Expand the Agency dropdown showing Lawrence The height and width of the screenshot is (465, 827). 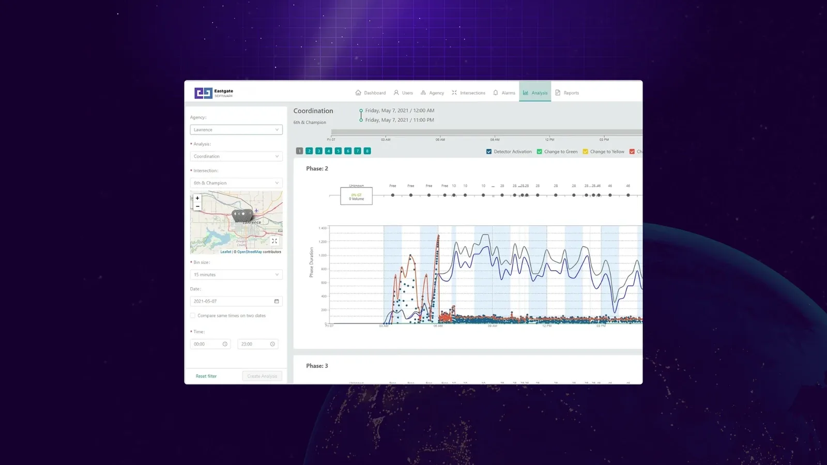236,130
